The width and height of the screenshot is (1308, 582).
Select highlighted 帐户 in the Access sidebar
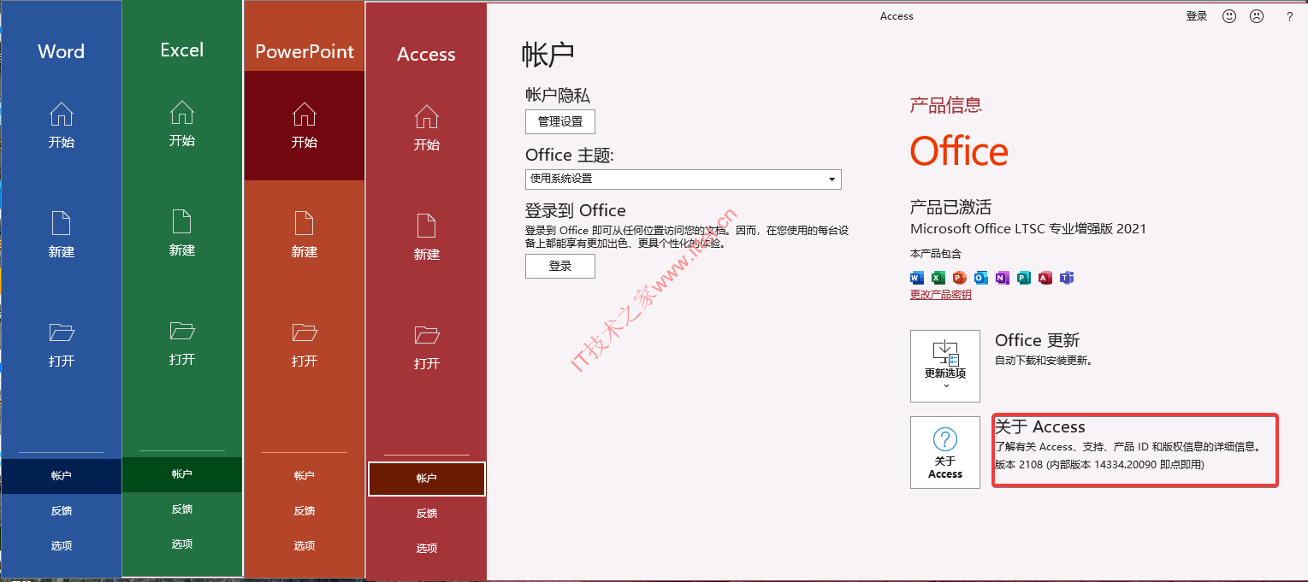[427, 479]
